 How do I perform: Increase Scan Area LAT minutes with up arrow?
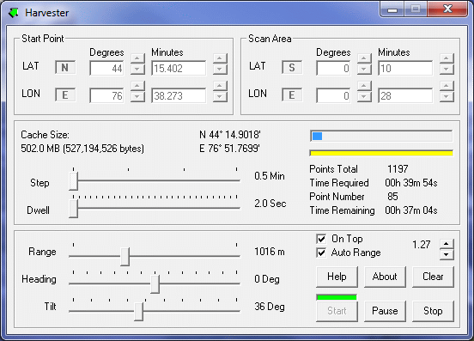tap(447, 58)
